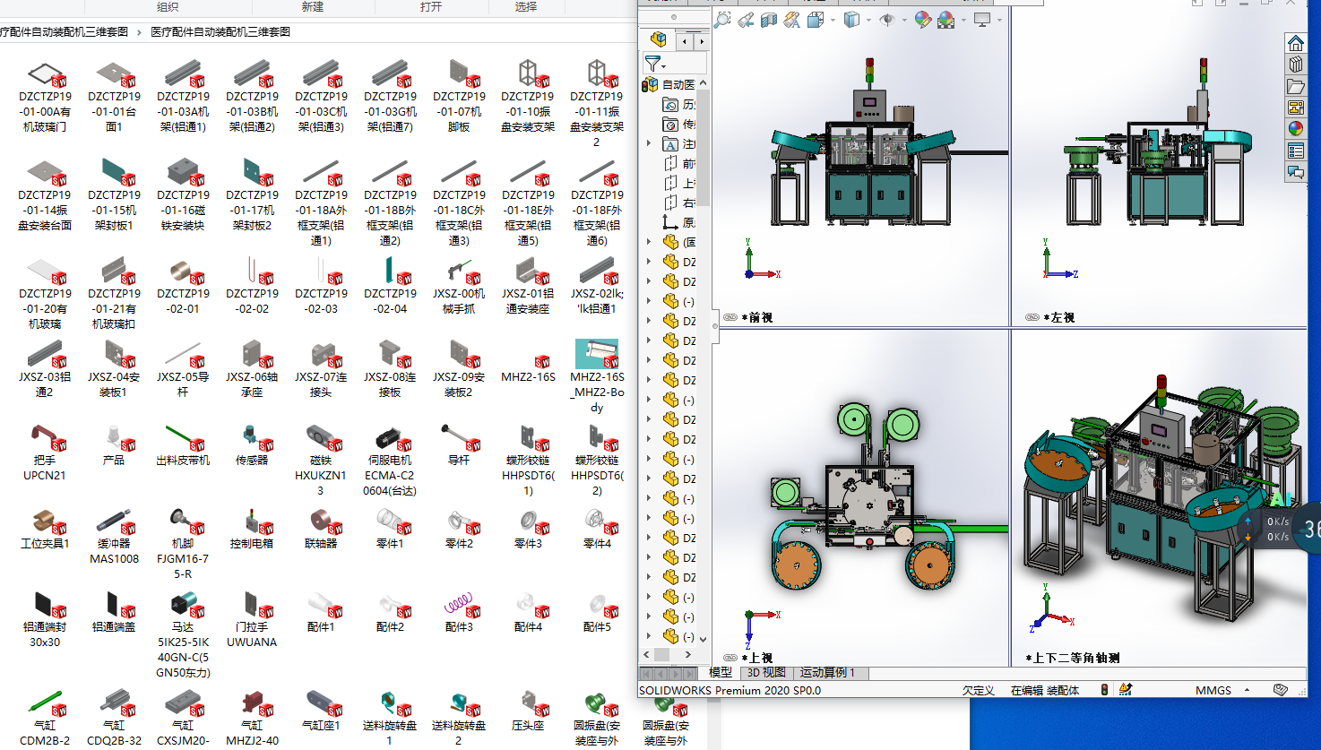The height and width of the screenshot is (750, 1321).
Task: Switch to the 3D 视图 tab
Action: click(766, 672)
